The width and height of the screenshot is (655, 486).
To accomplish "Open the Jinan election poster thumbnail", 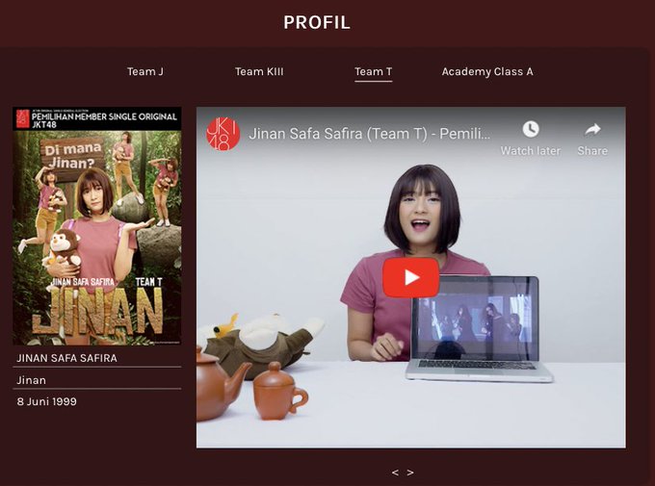I will (97, 226).
